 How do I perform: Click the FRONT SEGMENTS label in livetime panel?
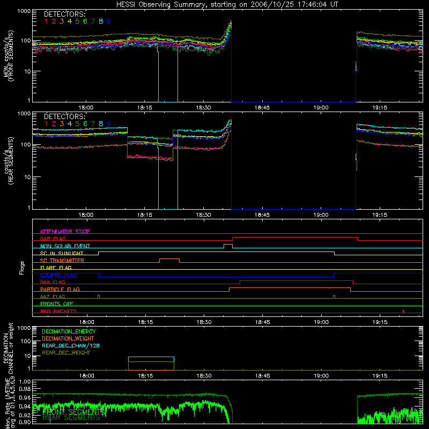pyautogui.click(x=74, y=411)
